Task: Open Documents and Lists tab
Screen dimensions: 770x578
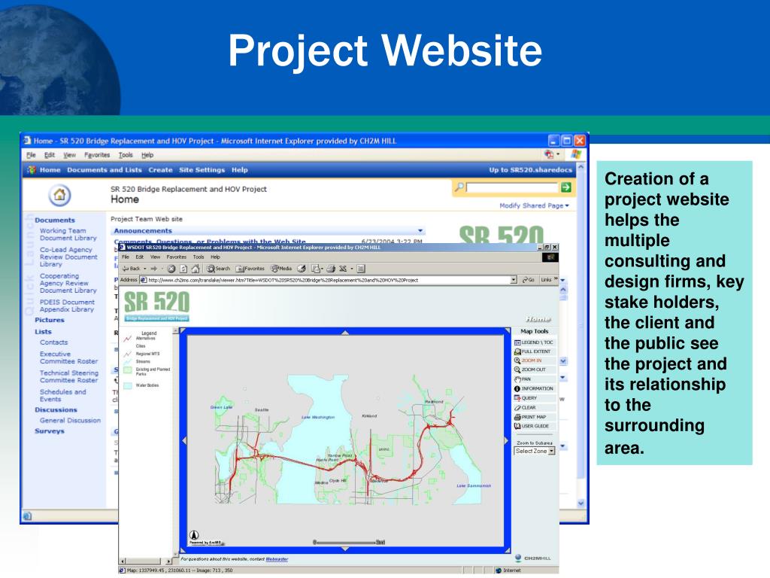Action: click(x=104, y=170)
